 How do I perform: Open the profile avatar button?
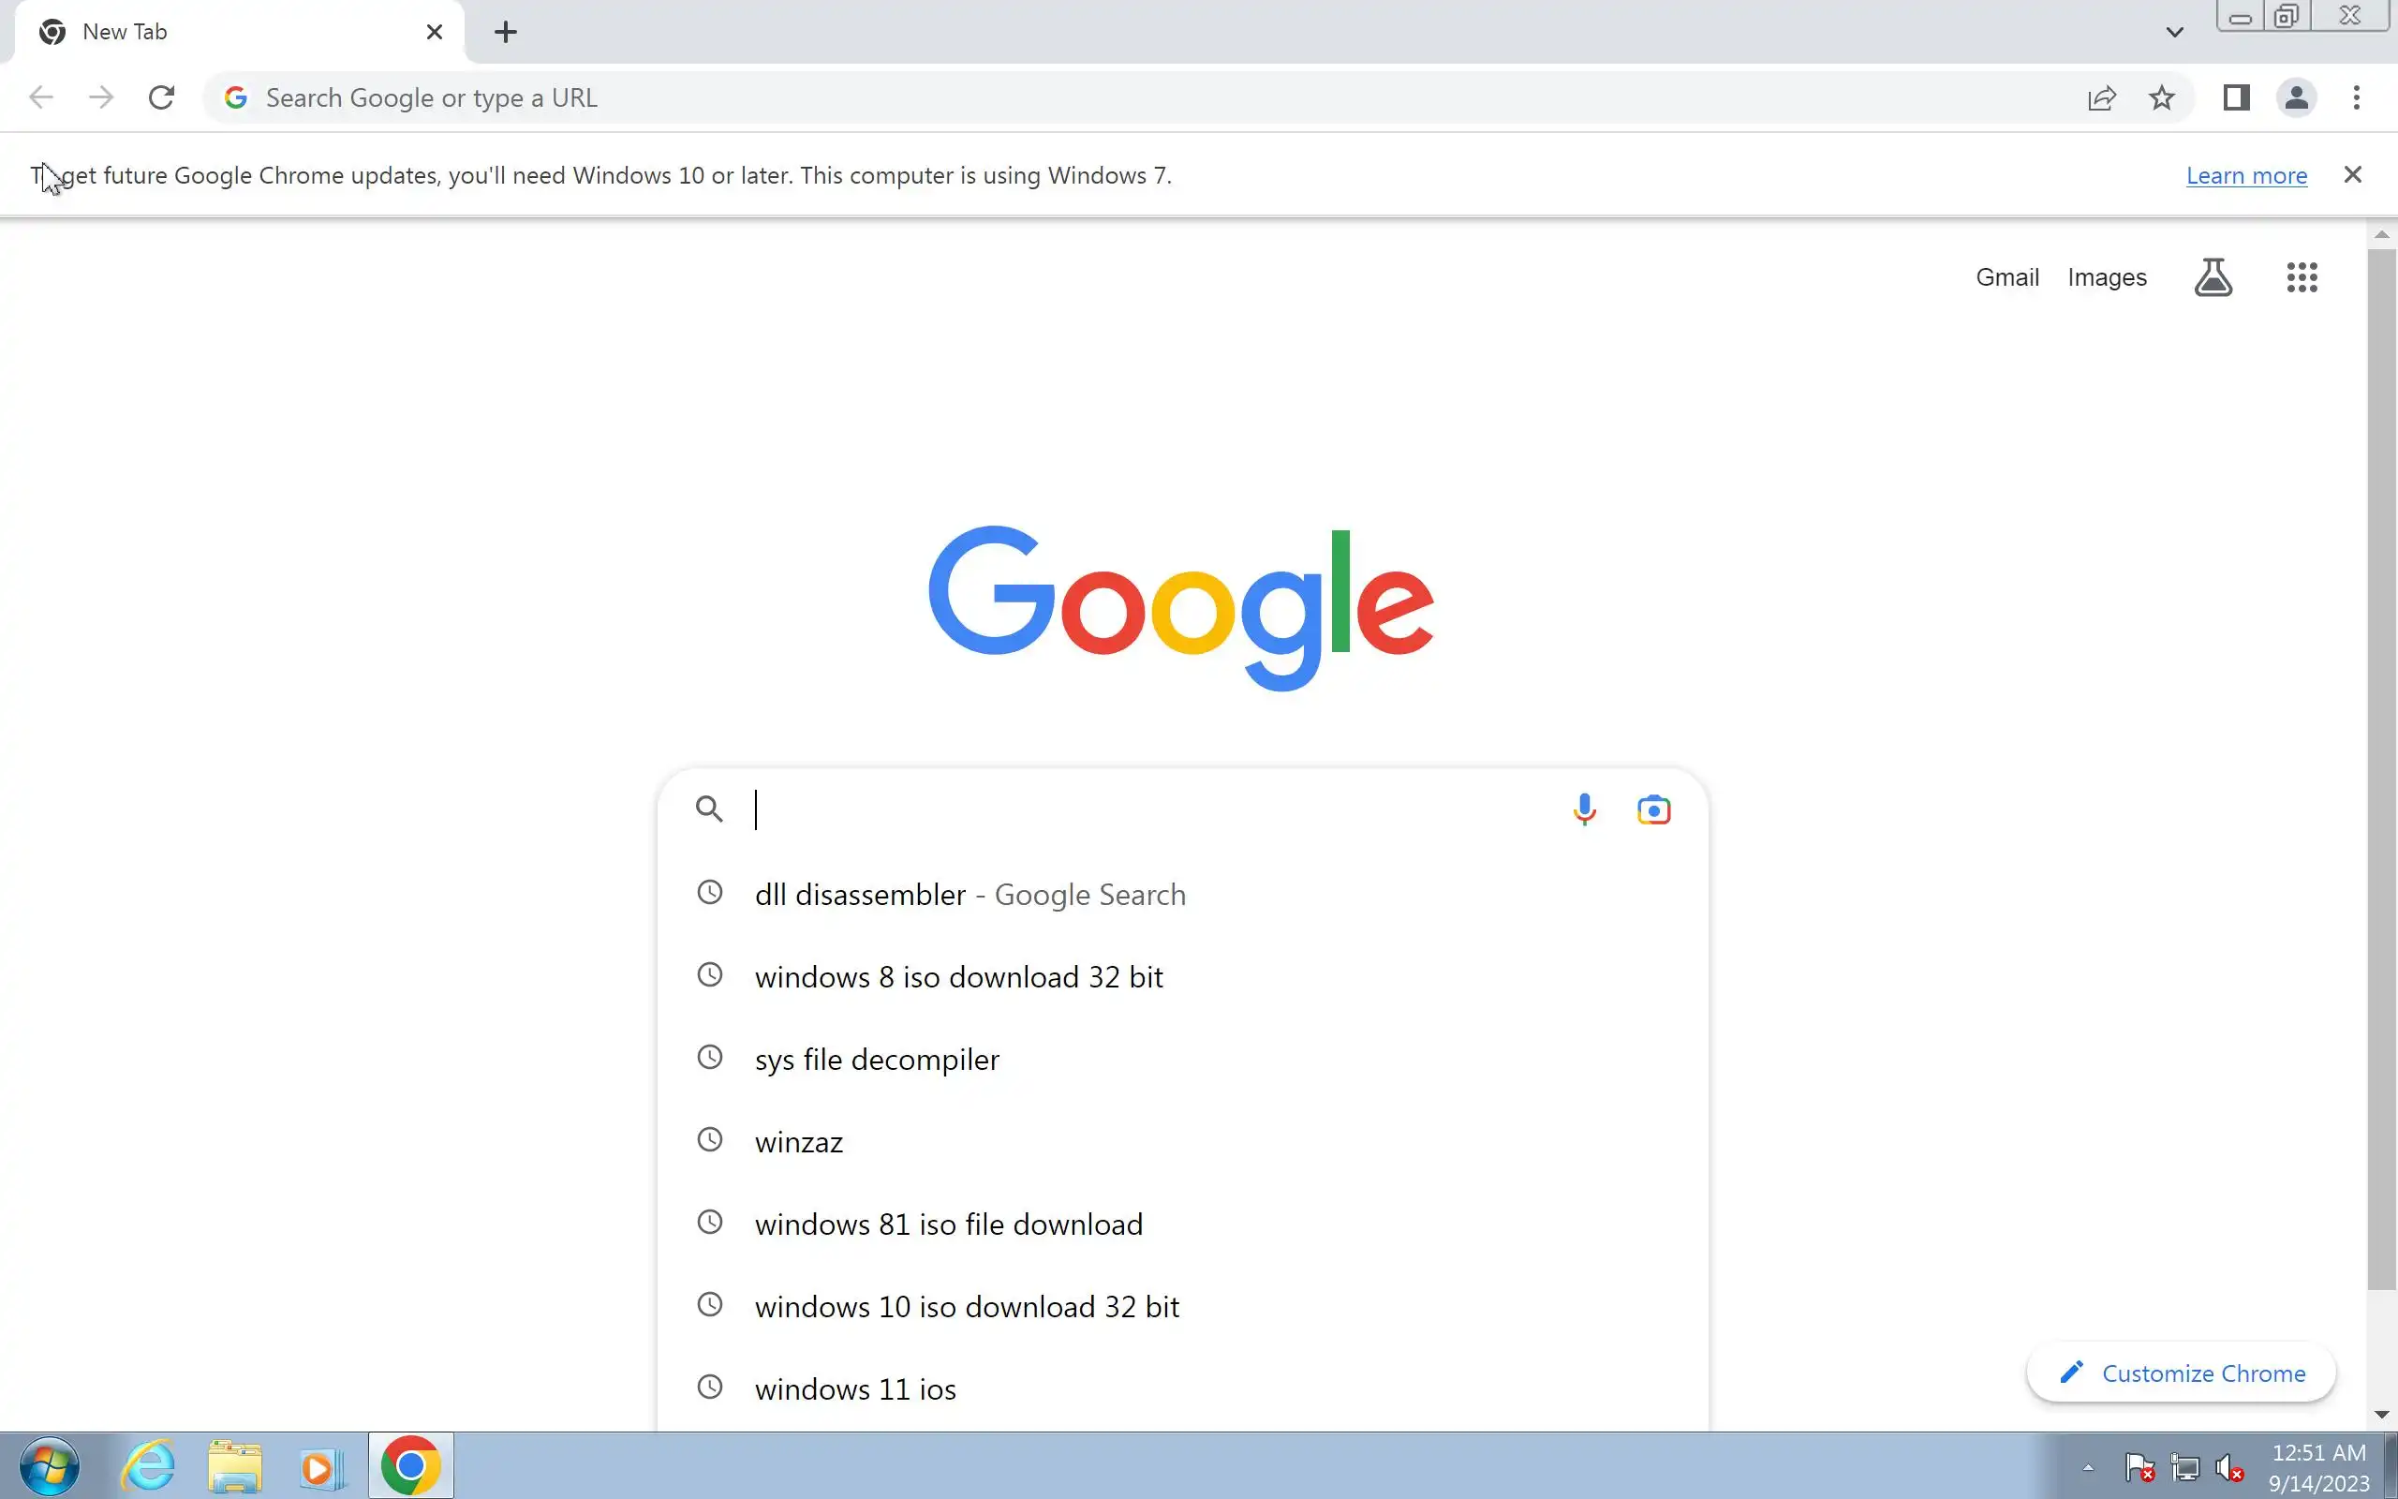click(x=2296, y=98)
